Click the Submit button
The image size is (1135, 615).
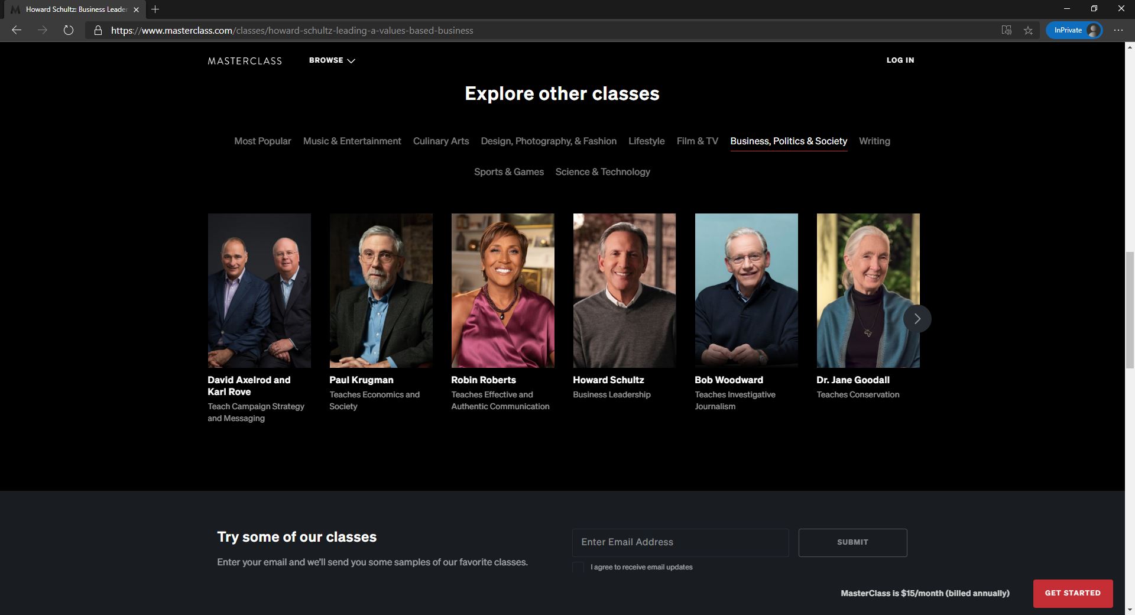tap(852, 542)
